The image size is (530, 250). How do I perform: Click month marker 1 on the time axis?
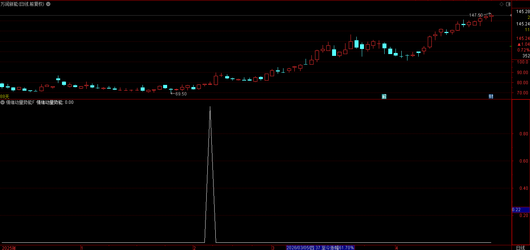click(x=82, y=248)
